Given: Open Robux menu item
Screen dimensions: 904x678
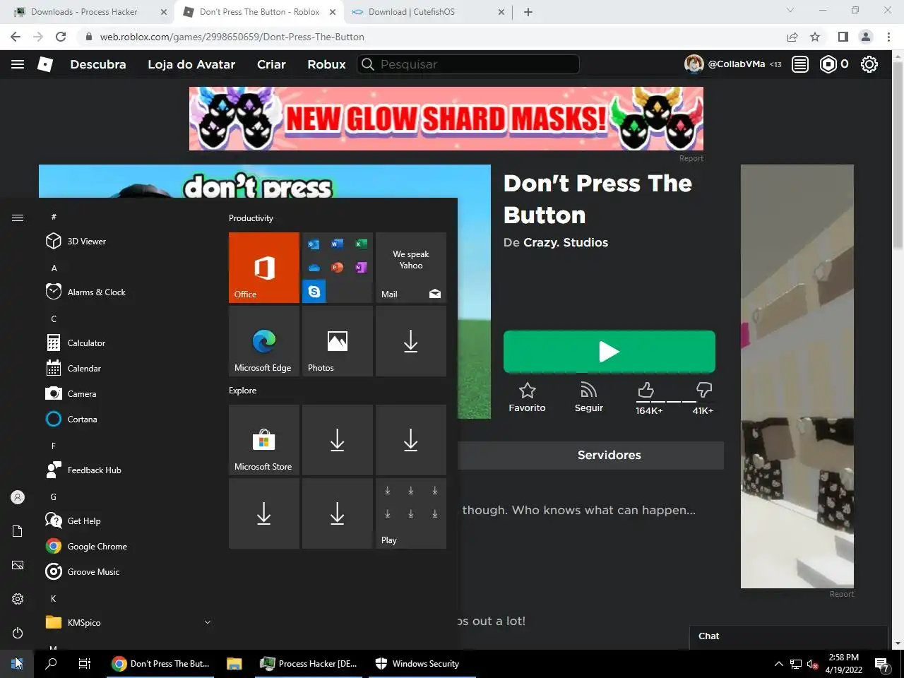Looking at the screenshot, I should (326, 64).
